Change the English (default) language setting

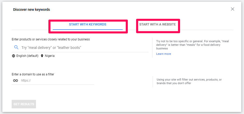click(x=27, y=56)
